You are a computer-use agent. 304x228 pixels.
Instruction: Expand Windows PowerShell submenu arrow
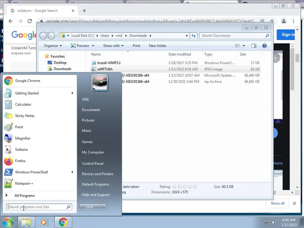tap(72, 172)
